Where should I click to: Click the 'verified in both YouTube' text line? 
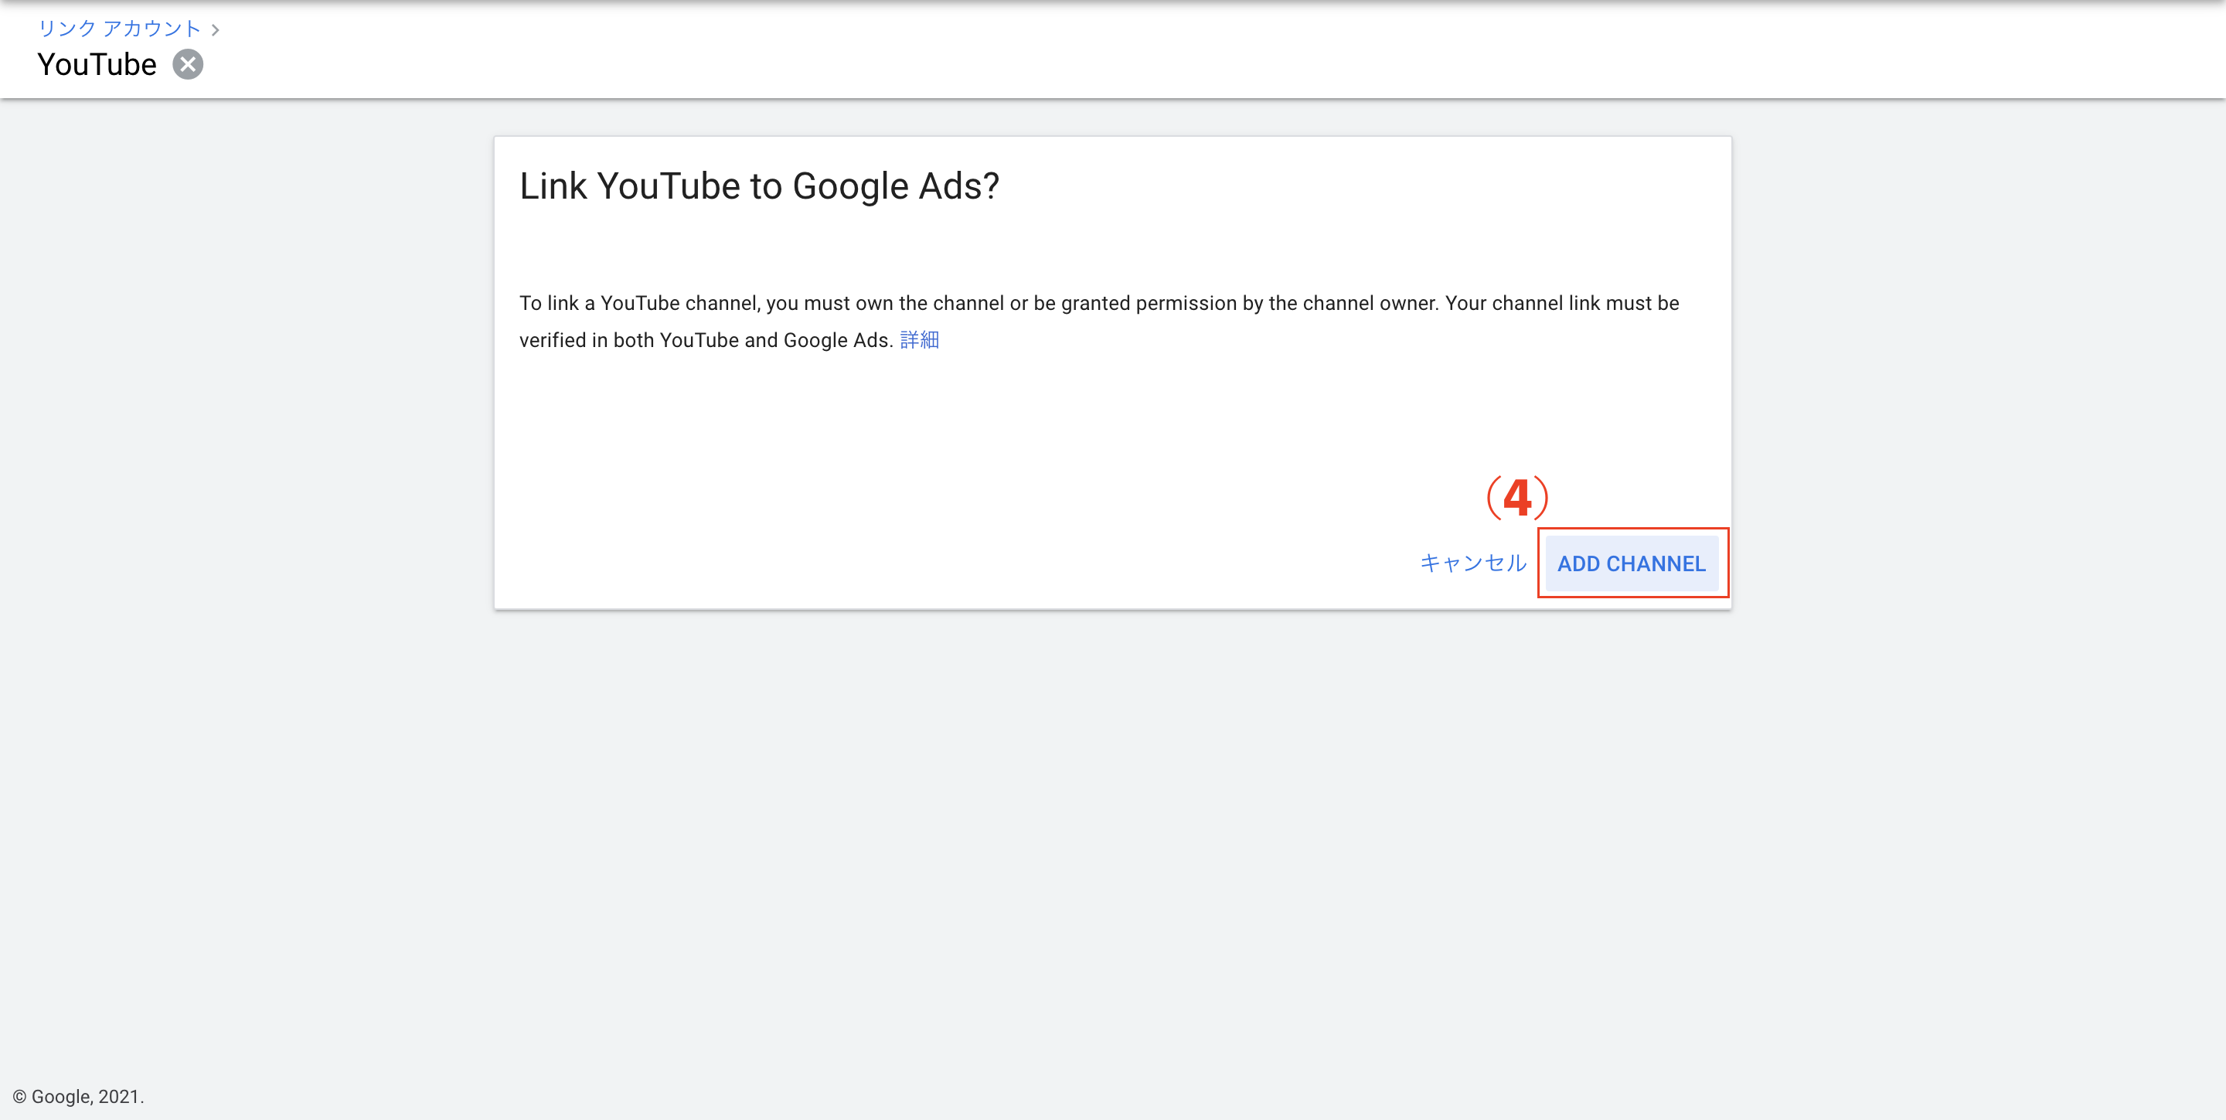[x=705, y=339]
